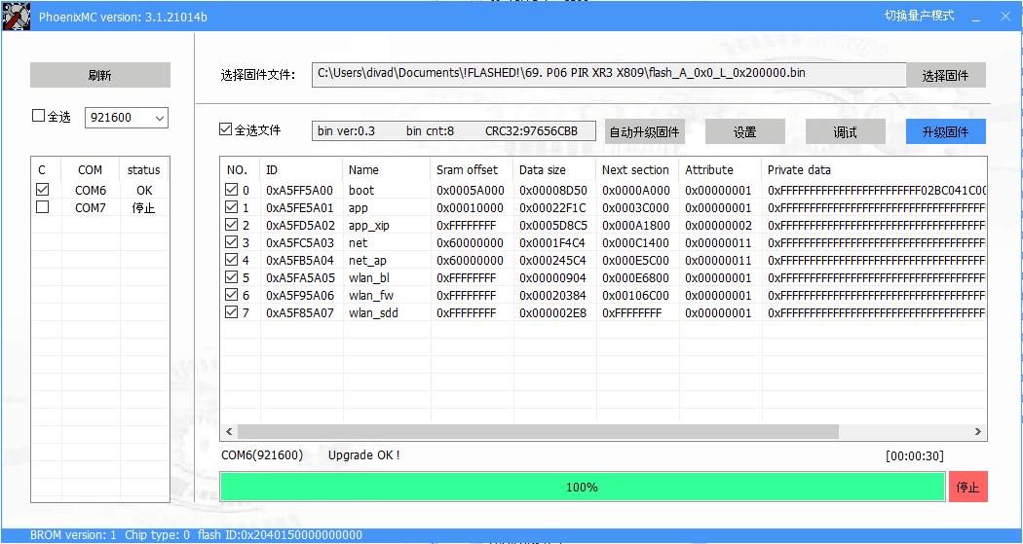Viewport: 1023px width, 544px height.
Task: Click the [00:00:30] elapsed time text
Action: (915, 456)
